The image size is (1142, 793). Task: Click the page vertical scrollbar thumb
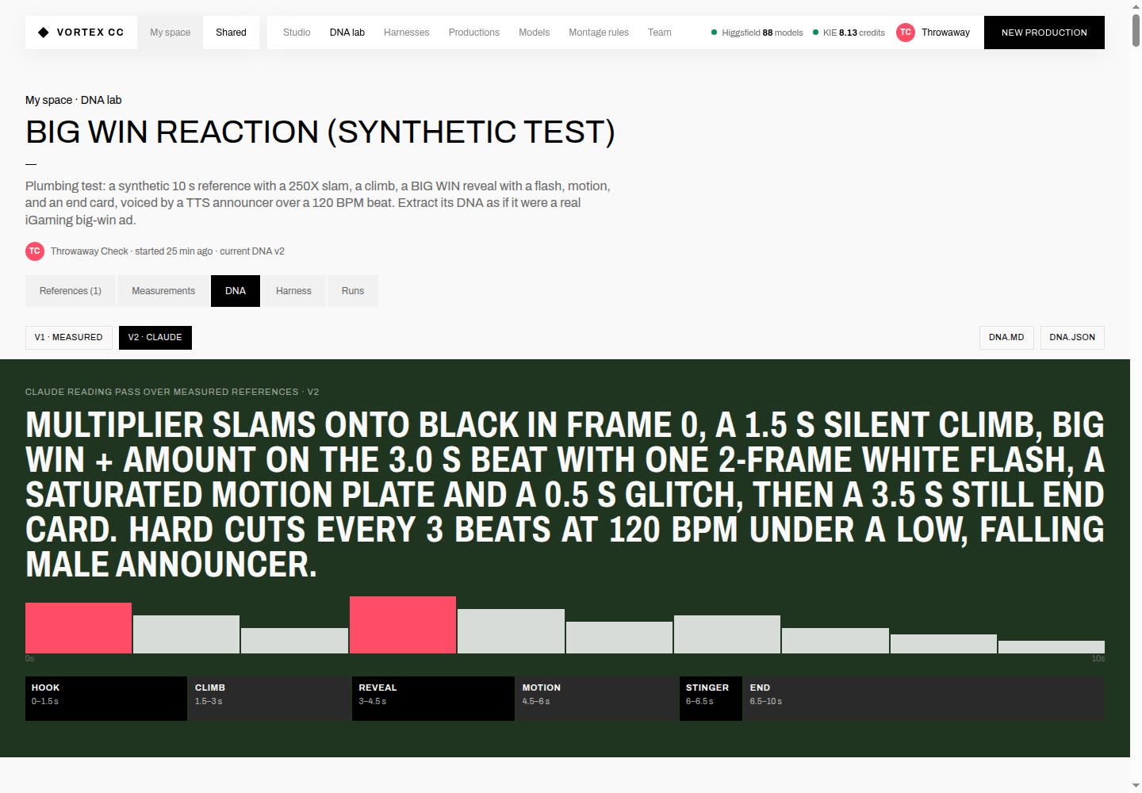pyautogui.click(x=1136, y=30)
